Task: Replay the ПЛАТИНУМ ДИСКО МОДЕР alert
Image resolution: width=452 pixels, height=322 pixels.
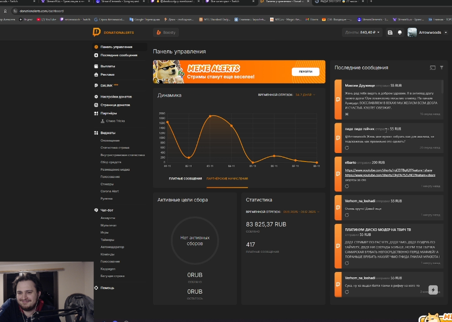Action: pos(347,263)
